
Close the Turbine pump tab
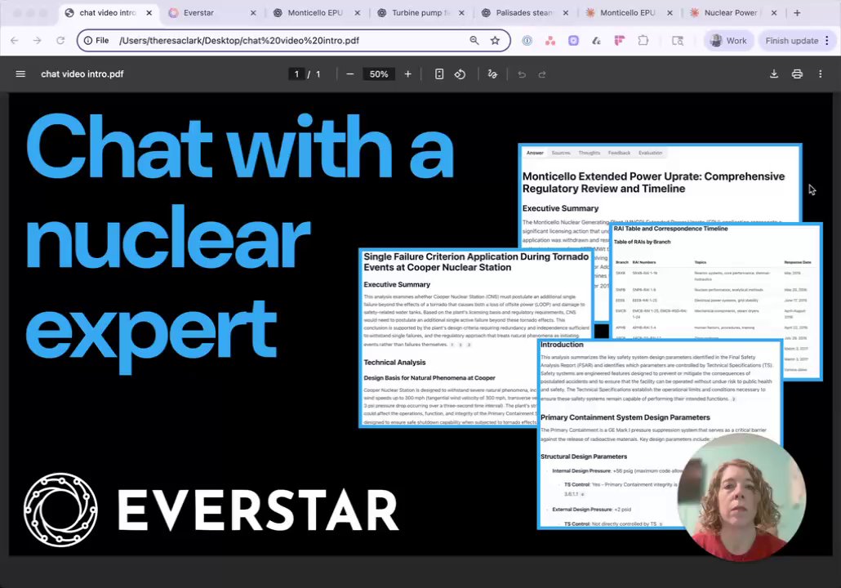pos(461,13)
